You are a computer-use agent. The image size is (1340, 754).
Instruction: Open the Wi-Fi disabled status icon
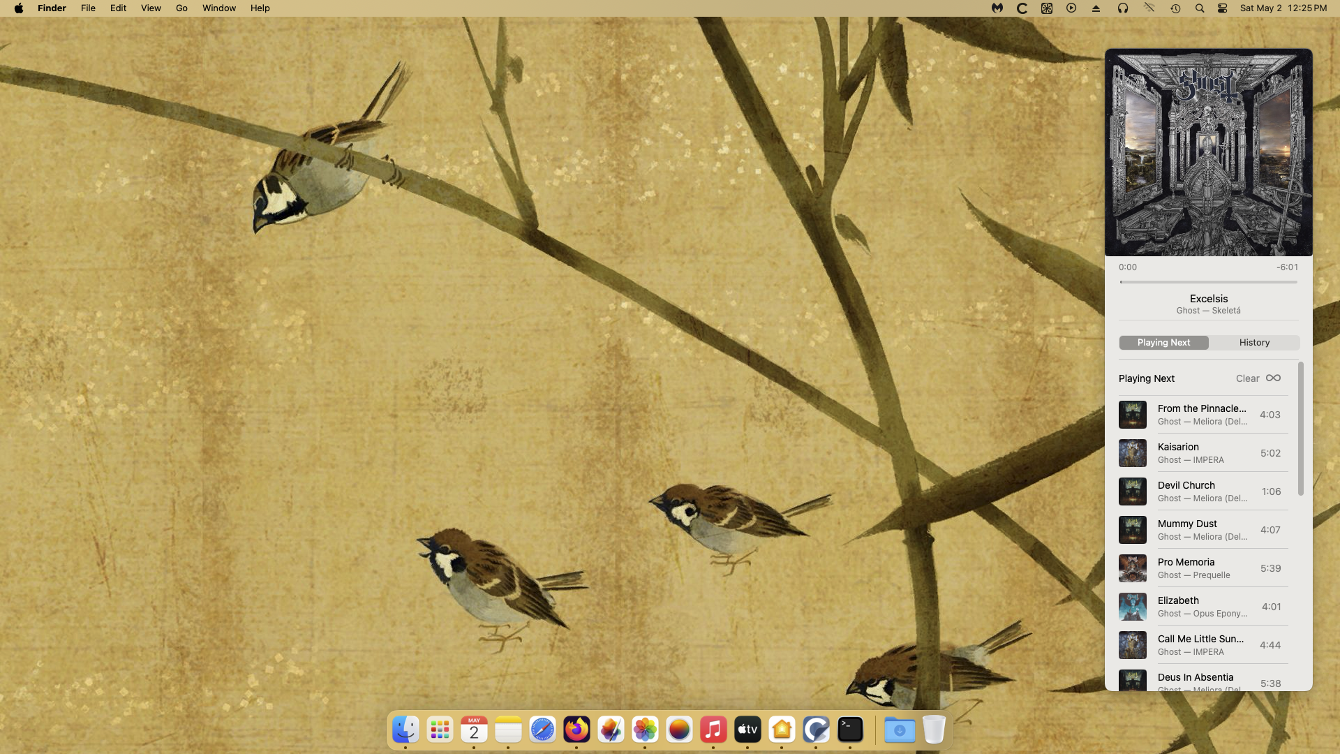[1149, 8]
